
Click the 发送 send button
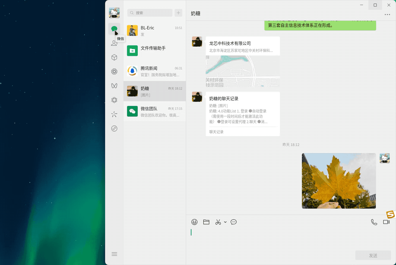coord(373,255)
